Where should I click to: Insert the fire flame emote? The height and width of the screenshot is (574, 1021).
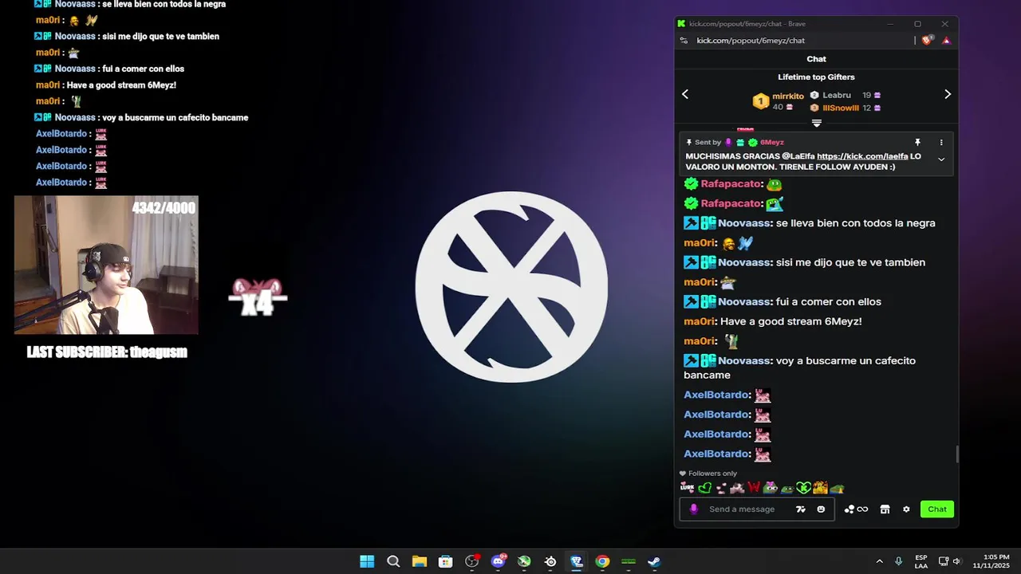pyautogui.click(x=820, y=488)
